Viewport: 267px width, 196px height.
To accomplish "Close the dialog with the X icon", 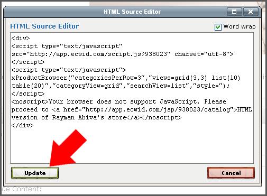I will [251, 12].
